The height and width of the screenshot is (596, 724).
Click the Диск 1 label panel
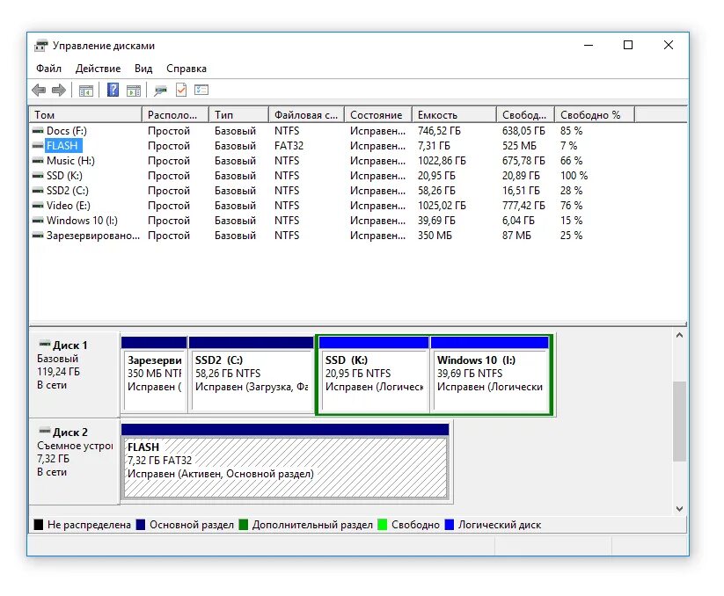click(x=74, y=374)
